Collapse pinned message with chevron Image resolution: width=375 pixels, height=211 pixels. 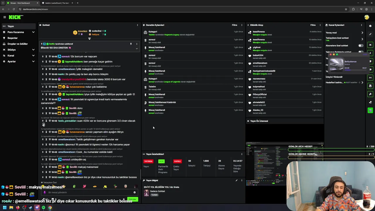coord(137,48)
